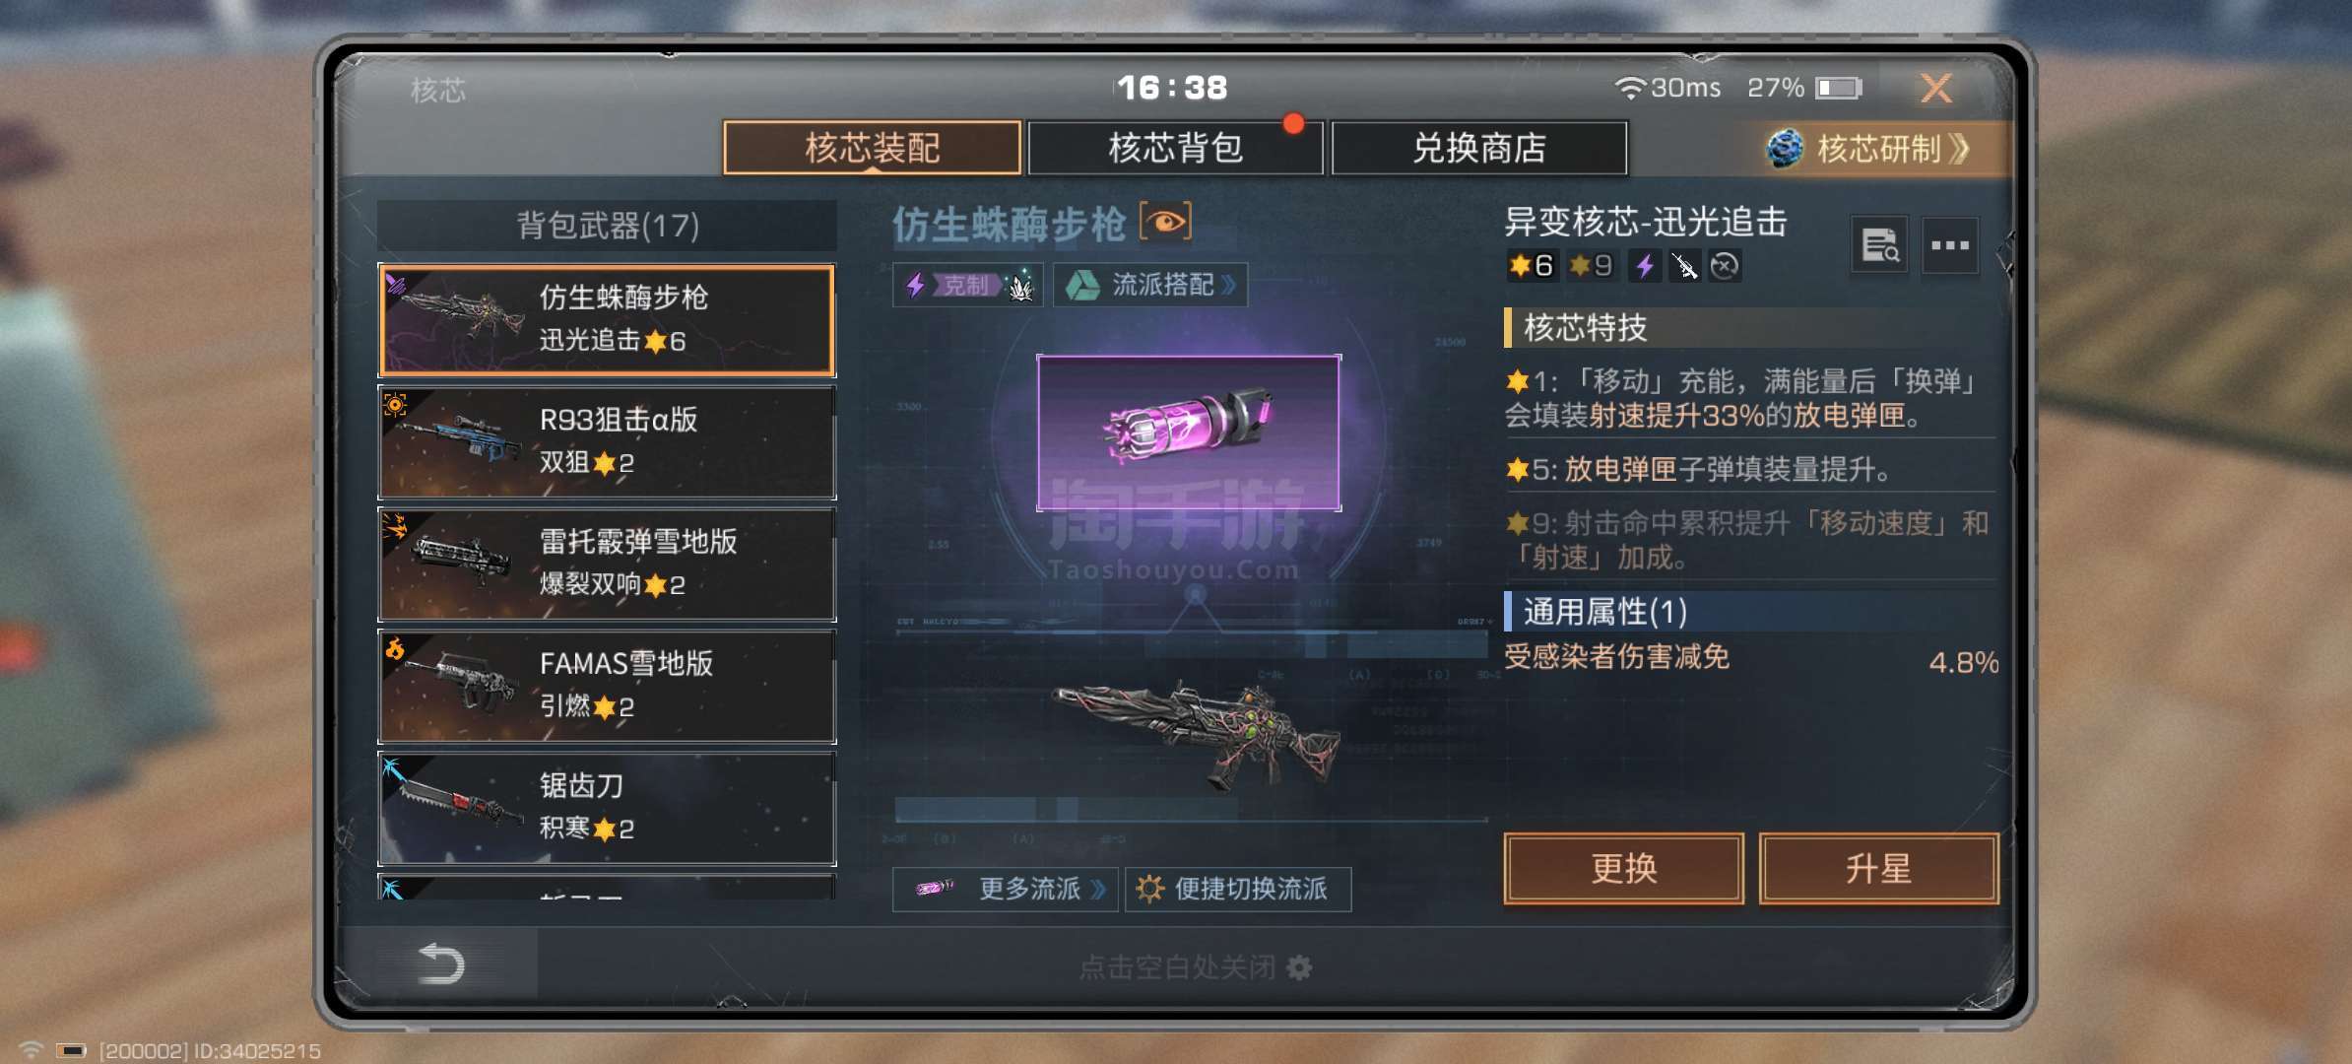Select the purple core cartridge thumbnail
Screen dimensions: 2352x1064
[1189, 432]
